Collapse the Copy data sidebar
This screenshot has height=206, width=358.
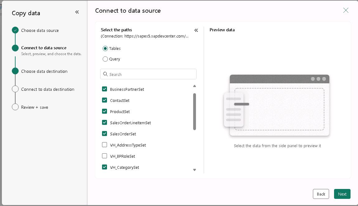click(77, 12)
